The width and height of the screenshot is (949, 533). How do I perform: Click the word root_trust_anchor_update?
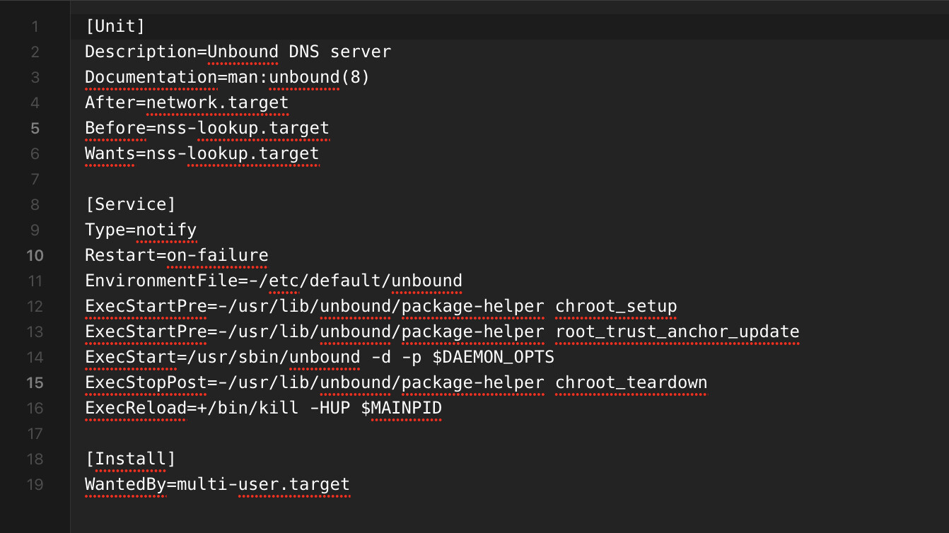[677, 332]
